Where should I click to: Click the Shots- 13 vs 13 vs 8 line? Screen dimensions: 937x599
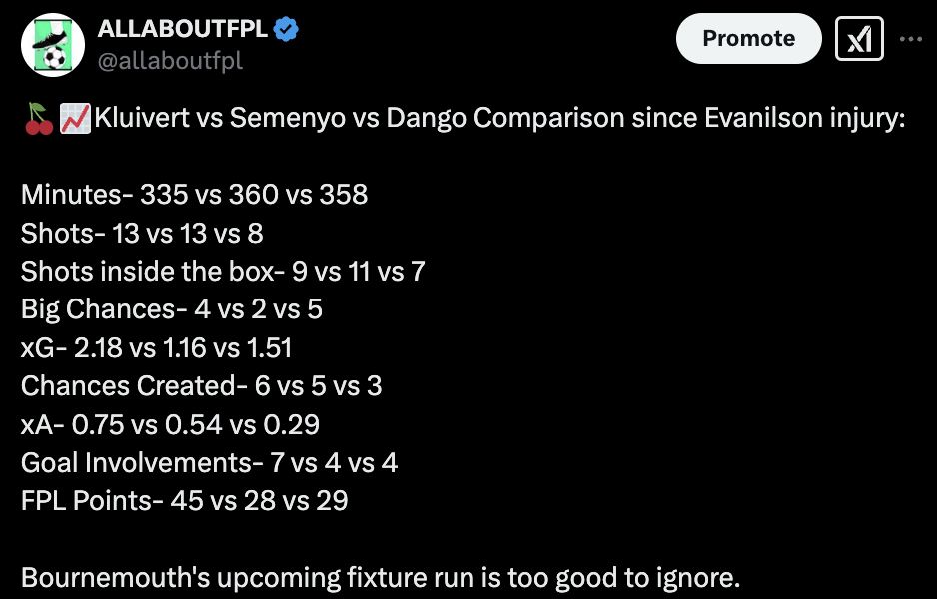pos(142,233)
